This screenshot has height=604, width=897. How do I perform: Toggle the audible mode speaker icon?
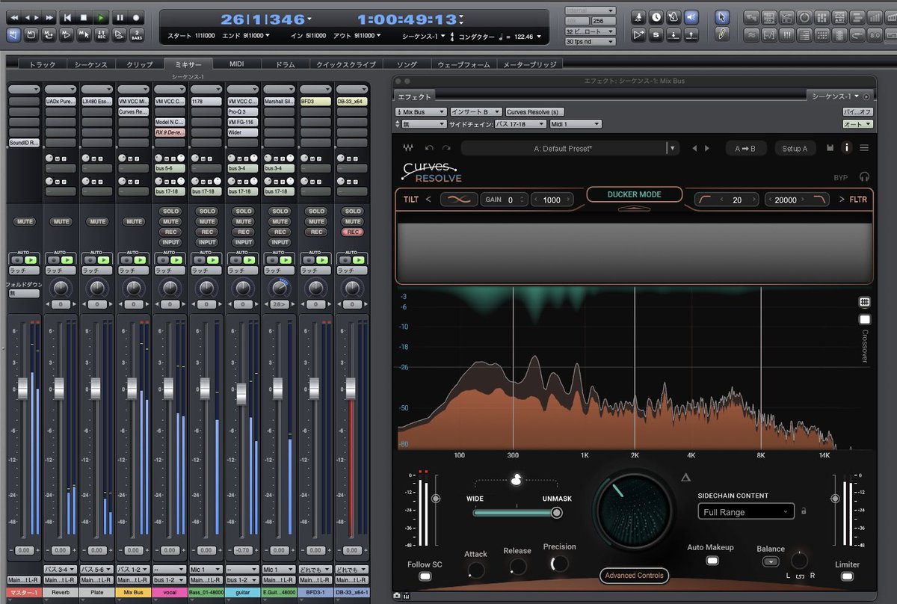(x=691, y=16)
